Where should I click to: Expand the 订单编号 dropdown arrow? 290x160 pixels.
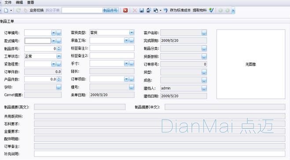point(53,33)
